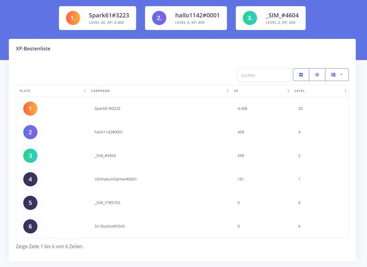This screenshot has width=367, height=267.
Task: Click 'LEVEL 20, XP: 4.408' text
Action: click(x=106, y=22)
